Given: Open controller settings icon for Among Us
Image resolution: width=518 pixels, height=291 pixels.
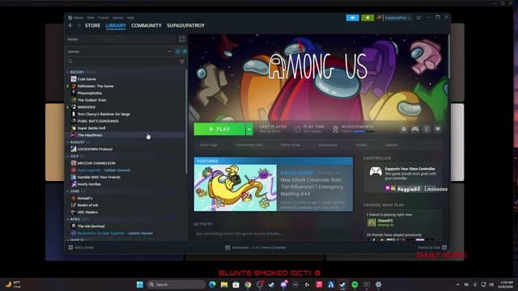Looking at the screenshot, I should [x=415, y=129].
